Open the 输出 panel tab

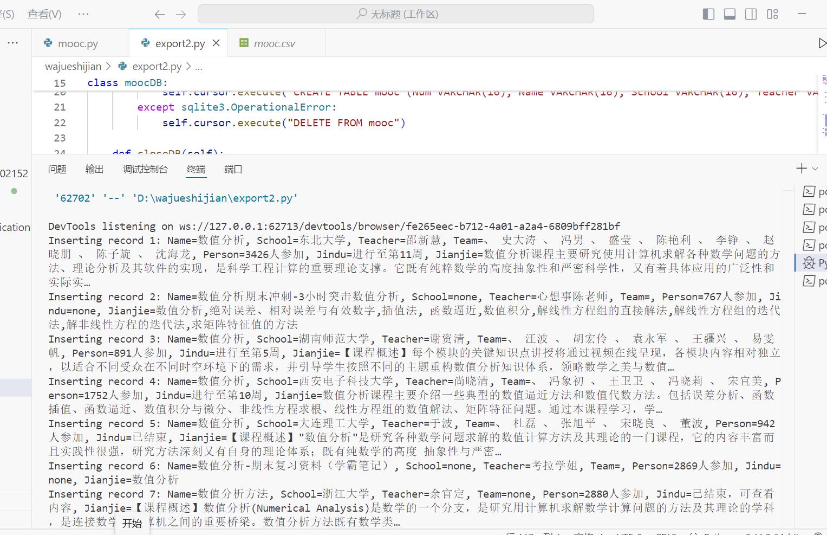[x=94, y=169]
